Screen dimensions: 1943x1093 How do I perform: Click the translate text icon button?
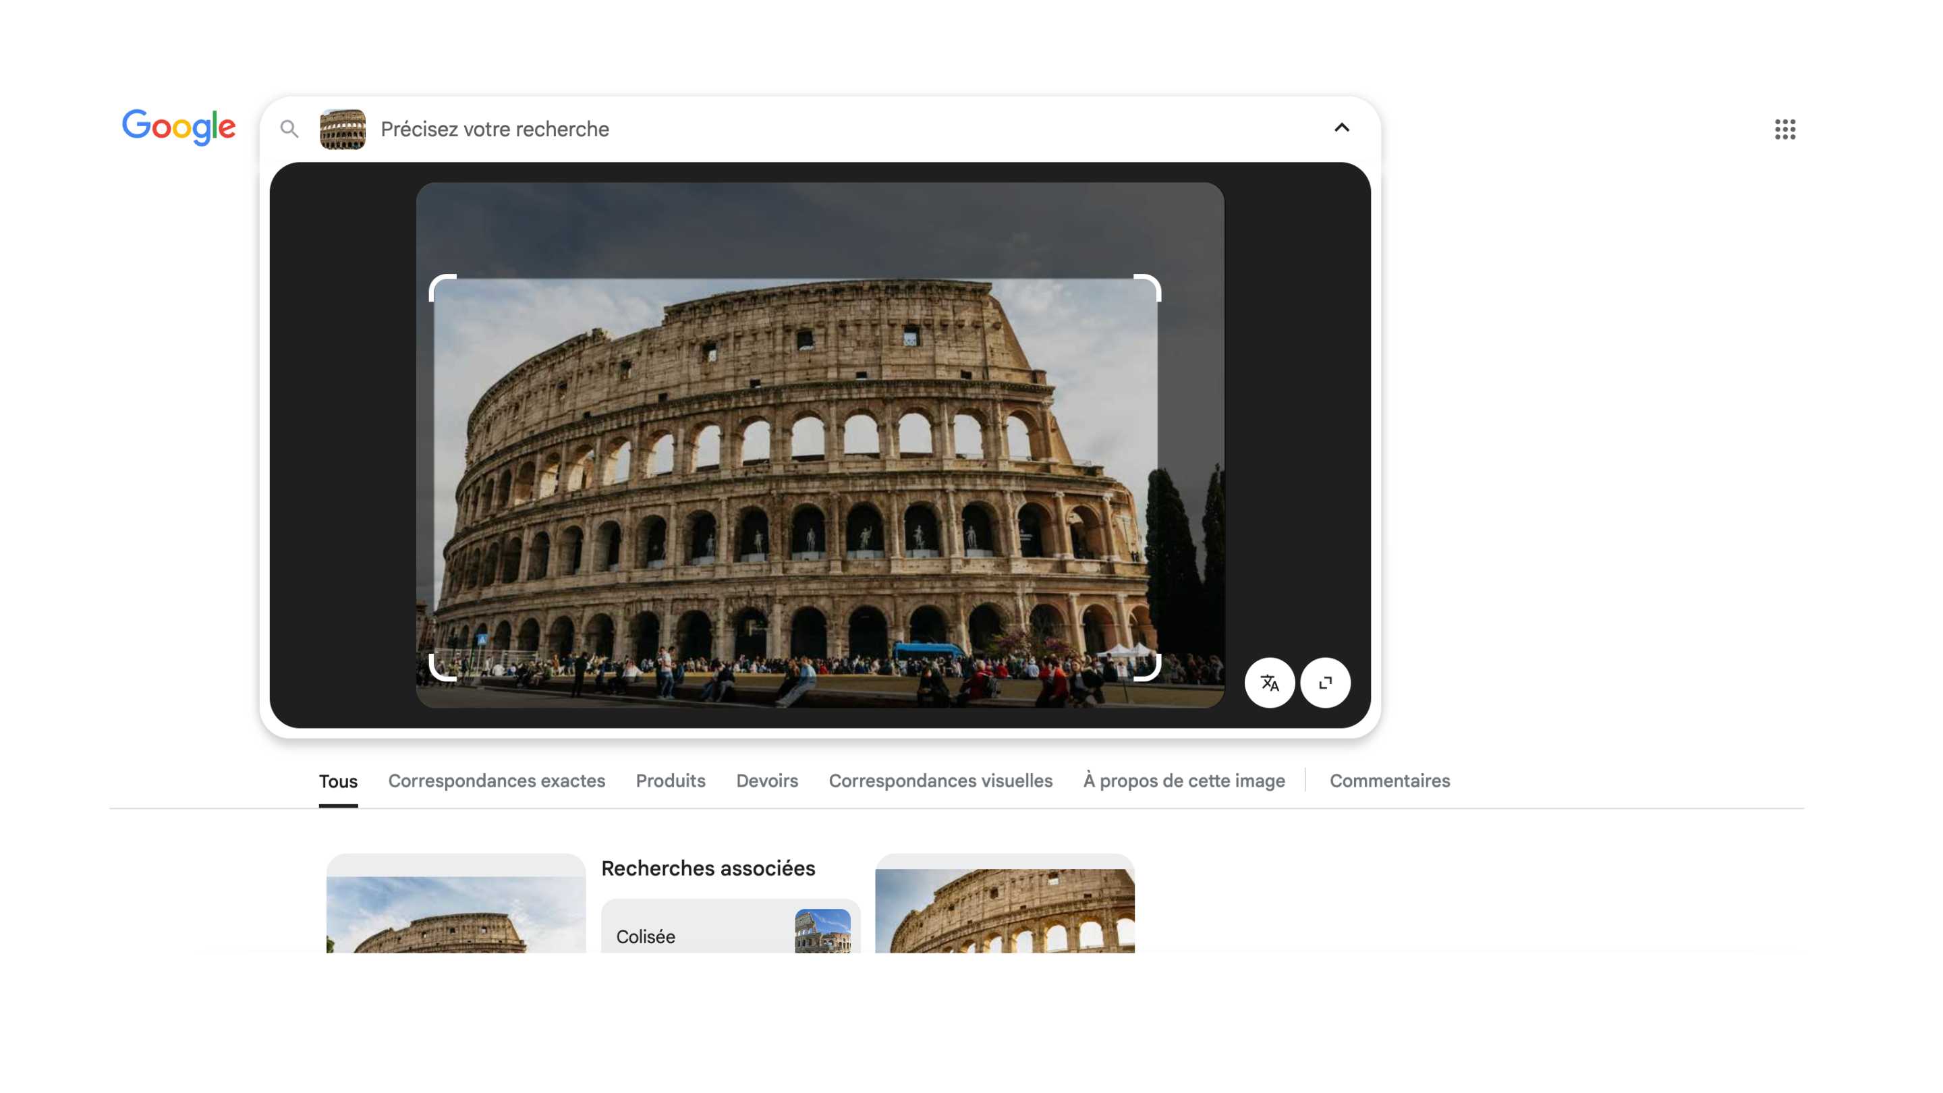pos(1270,683)
